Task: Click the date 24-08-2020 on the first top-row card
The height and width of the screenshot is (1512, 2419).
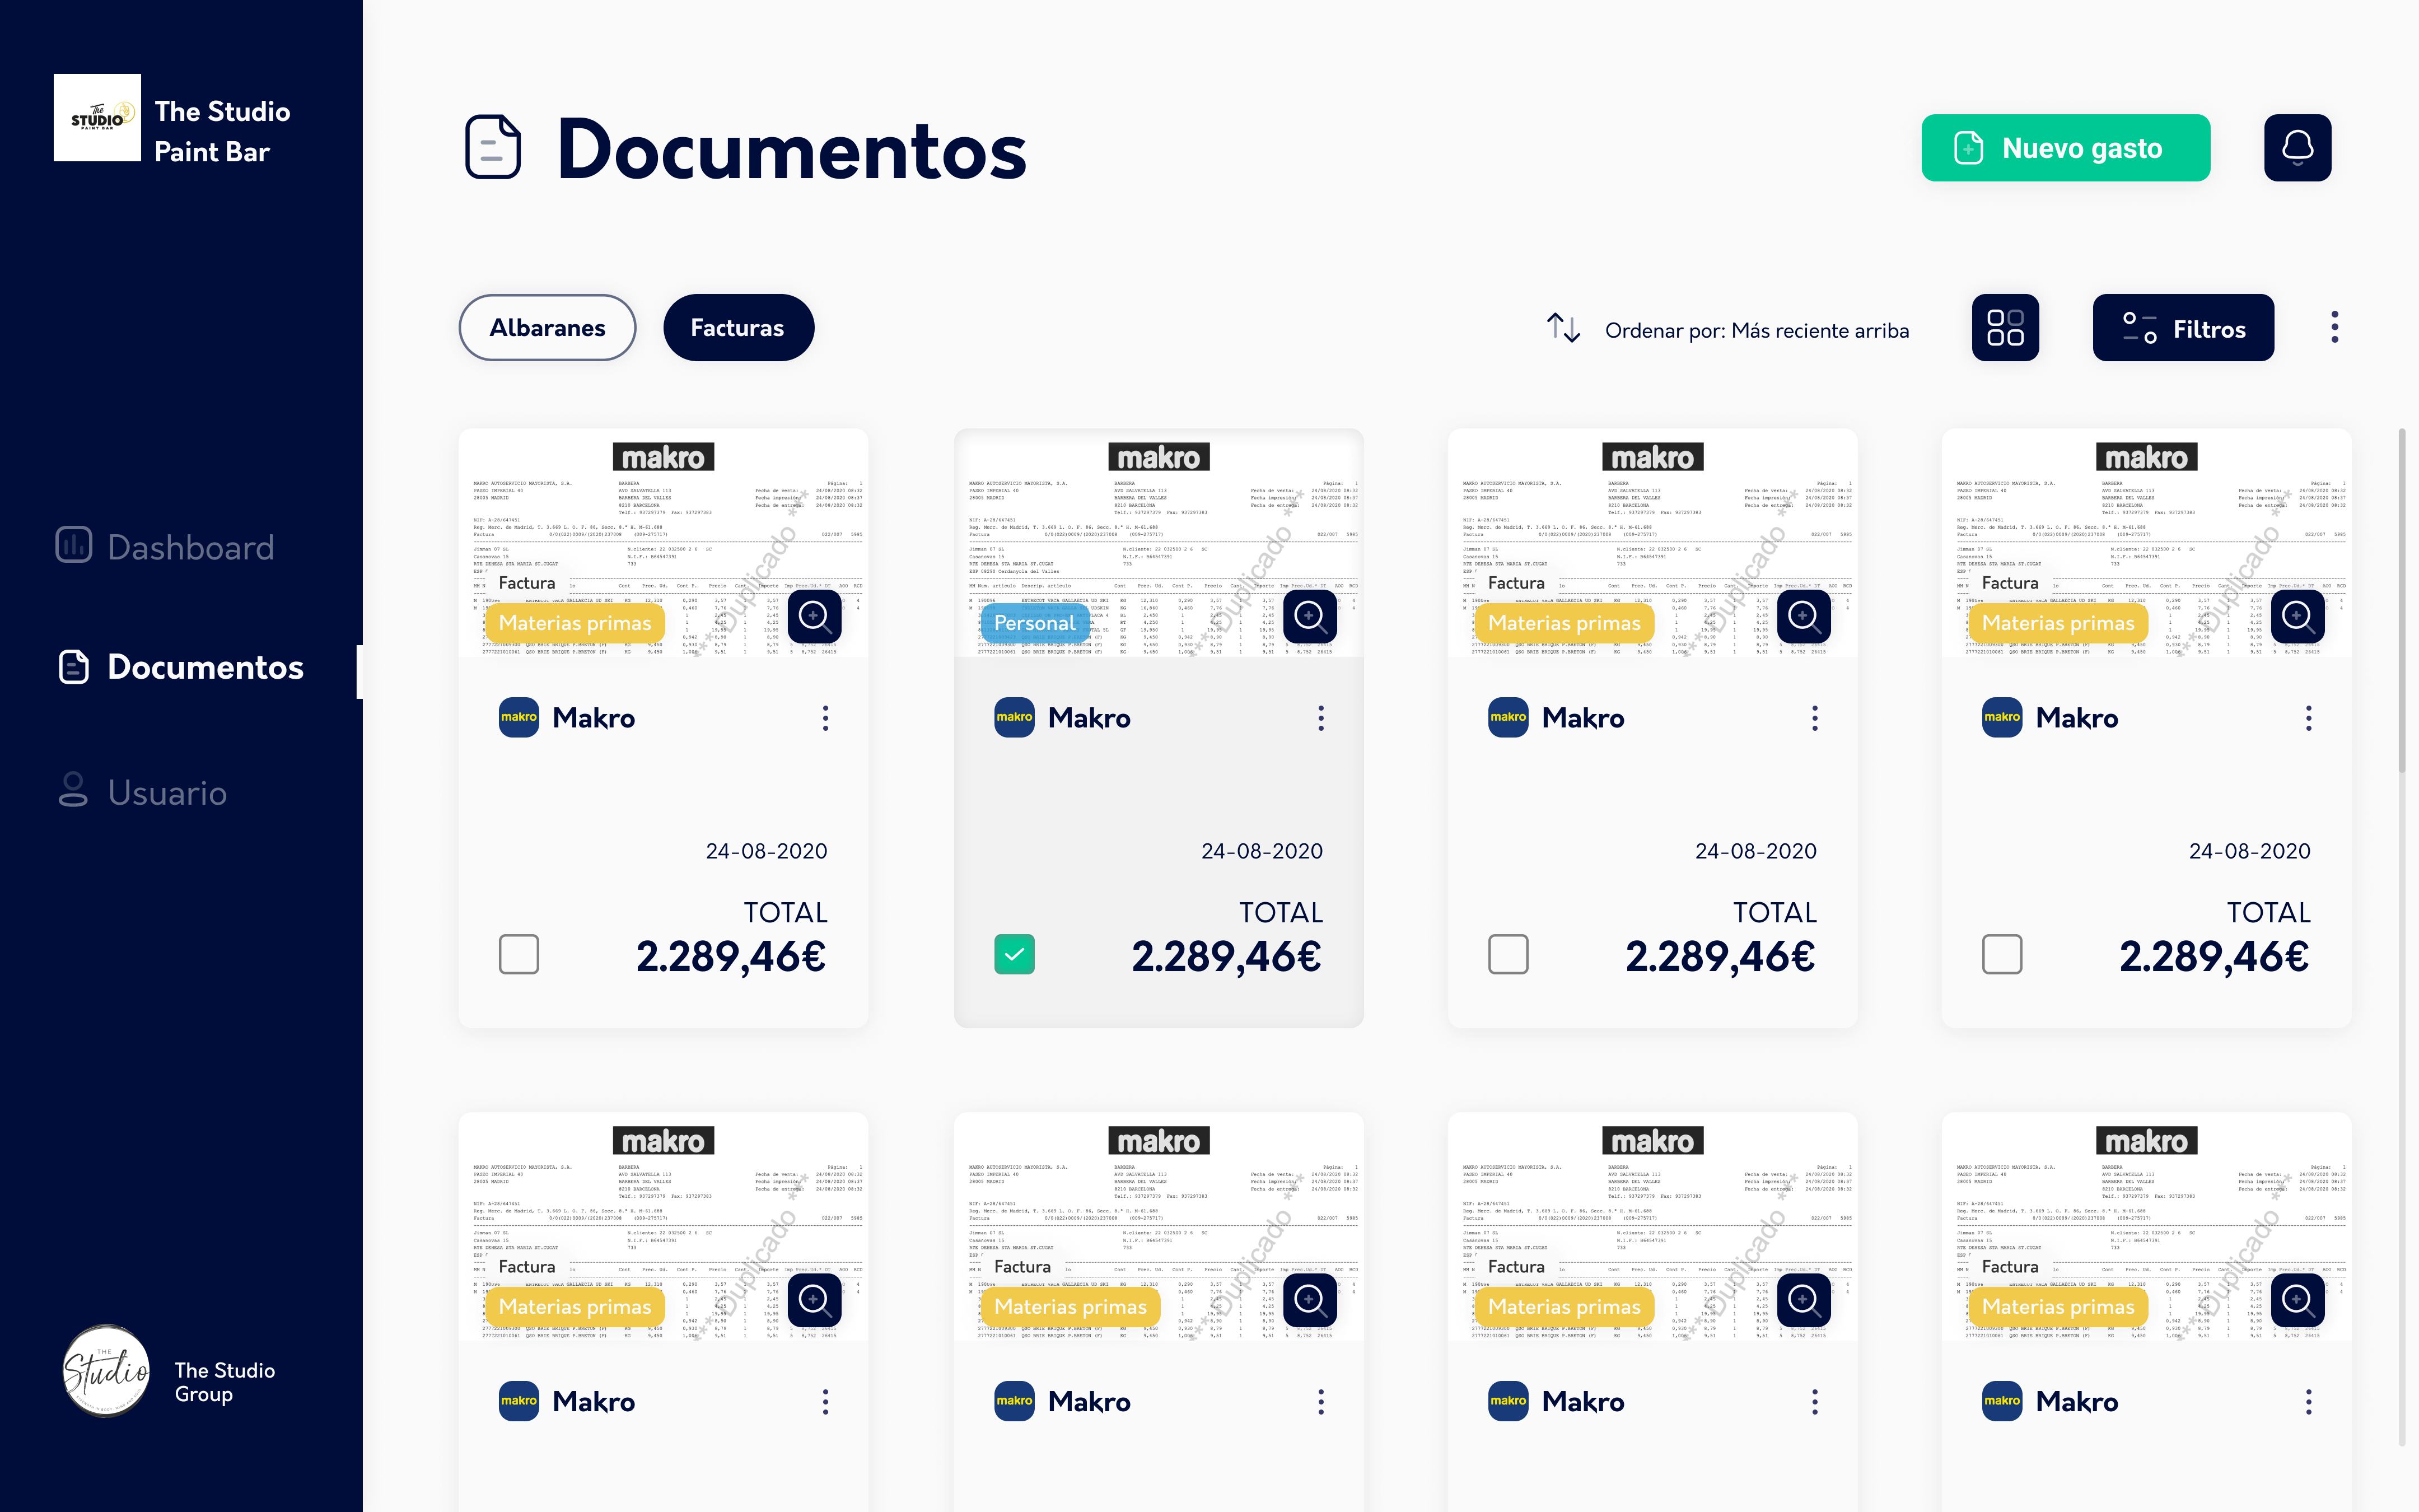Action: [765, 851]
